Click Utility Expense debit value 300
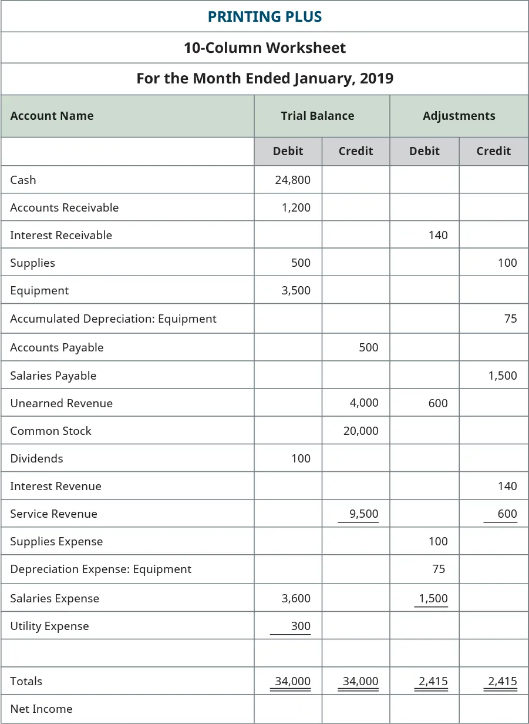Viewport: 529px width, 724px height. [x=301, y=626]
